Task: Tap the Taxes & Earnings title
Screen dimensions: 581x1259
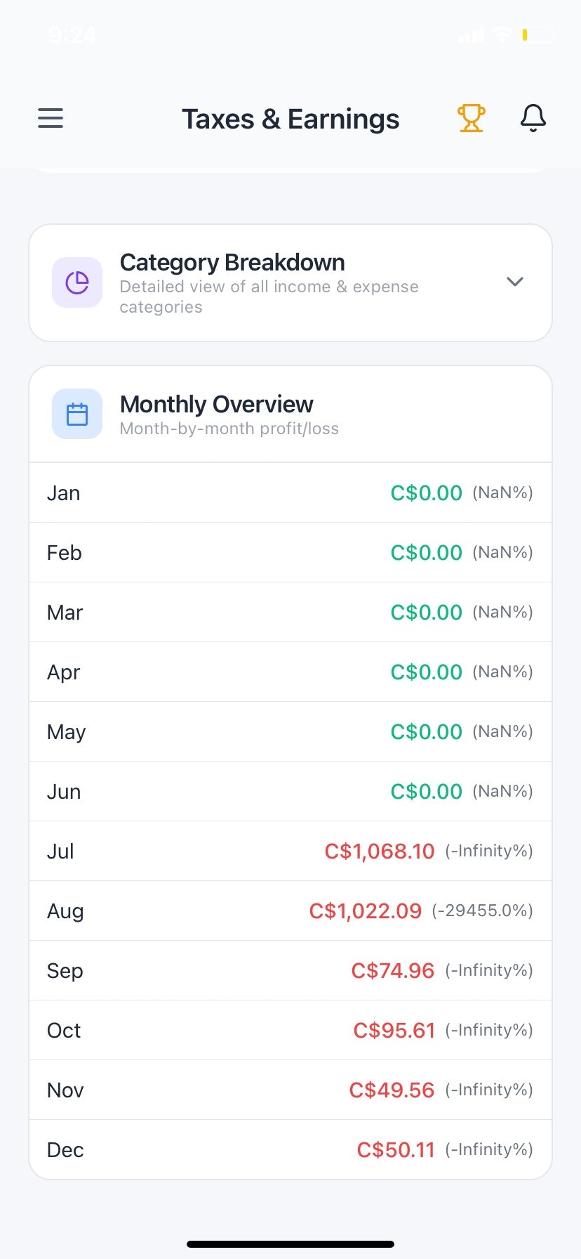Action: tap(290, 119)
